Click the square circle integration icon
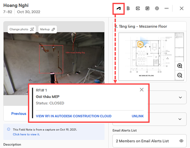 [148, 9]
